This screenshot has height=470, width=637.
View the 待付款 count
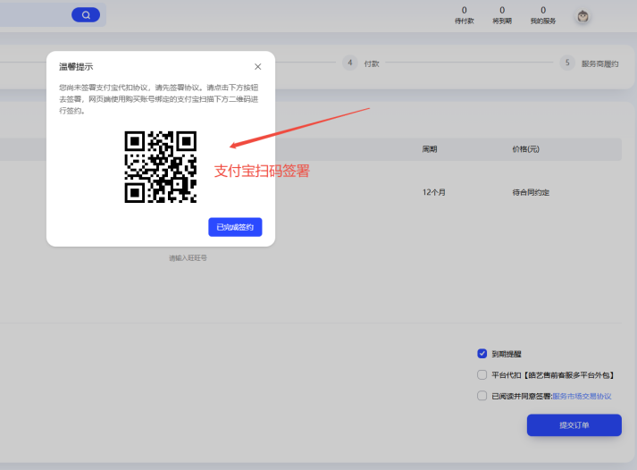(465, 15)
